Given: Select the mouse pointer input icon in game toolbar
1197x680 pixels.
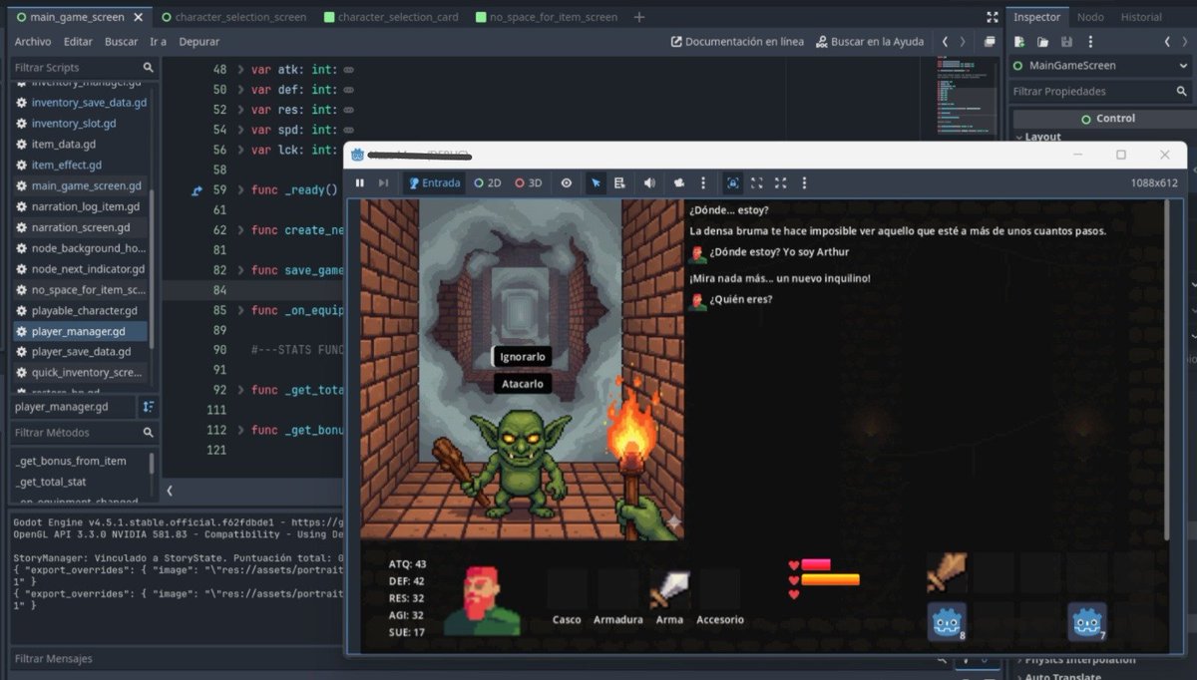Looking at the screenshot, I should point(596,182).
